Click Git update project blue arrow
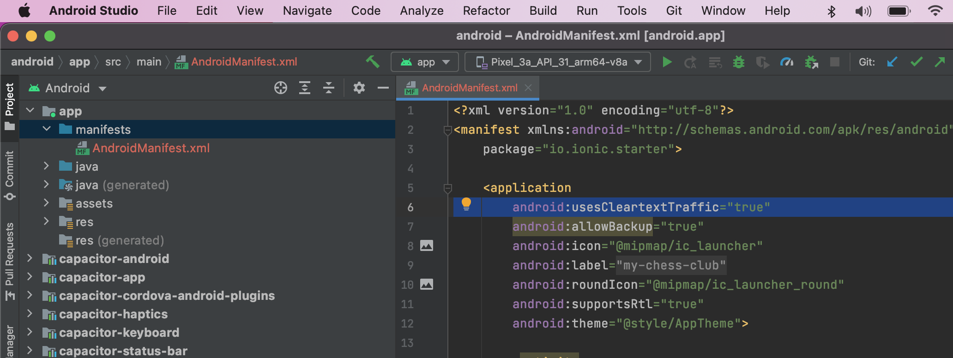This screenshot has width=953, height=358. pos(892,62)
